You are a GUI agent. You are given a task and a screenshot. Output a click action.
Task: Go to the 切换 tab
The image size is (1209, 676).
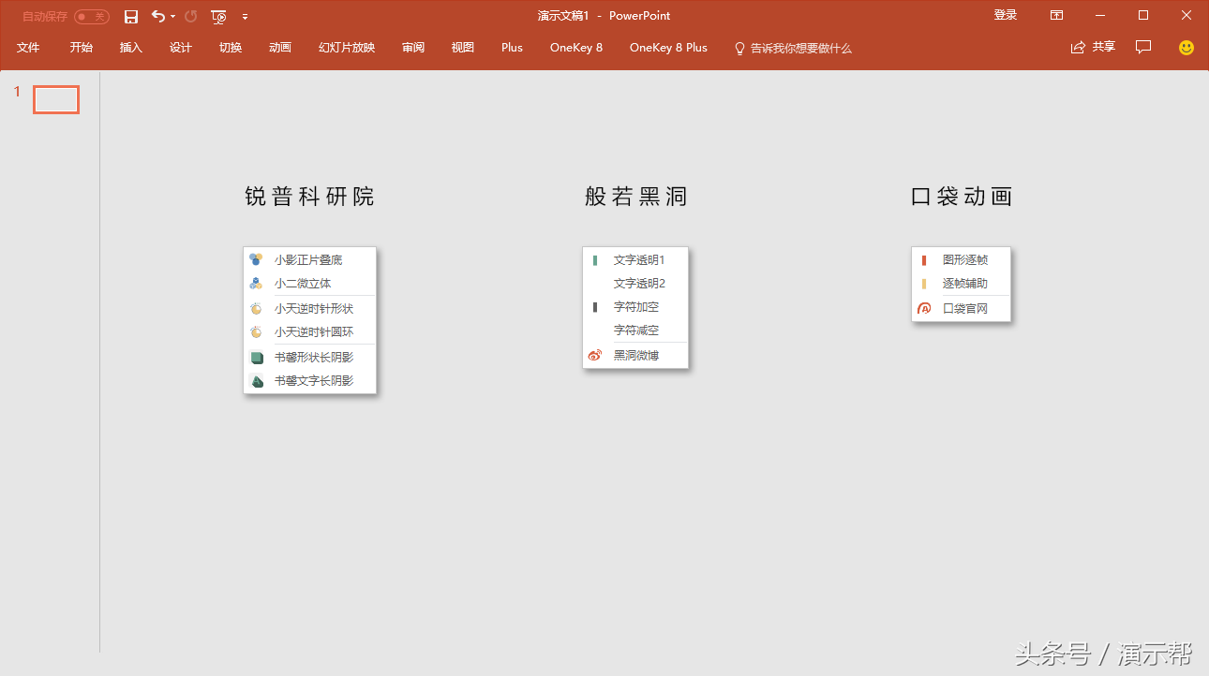(x=231, y=48)
